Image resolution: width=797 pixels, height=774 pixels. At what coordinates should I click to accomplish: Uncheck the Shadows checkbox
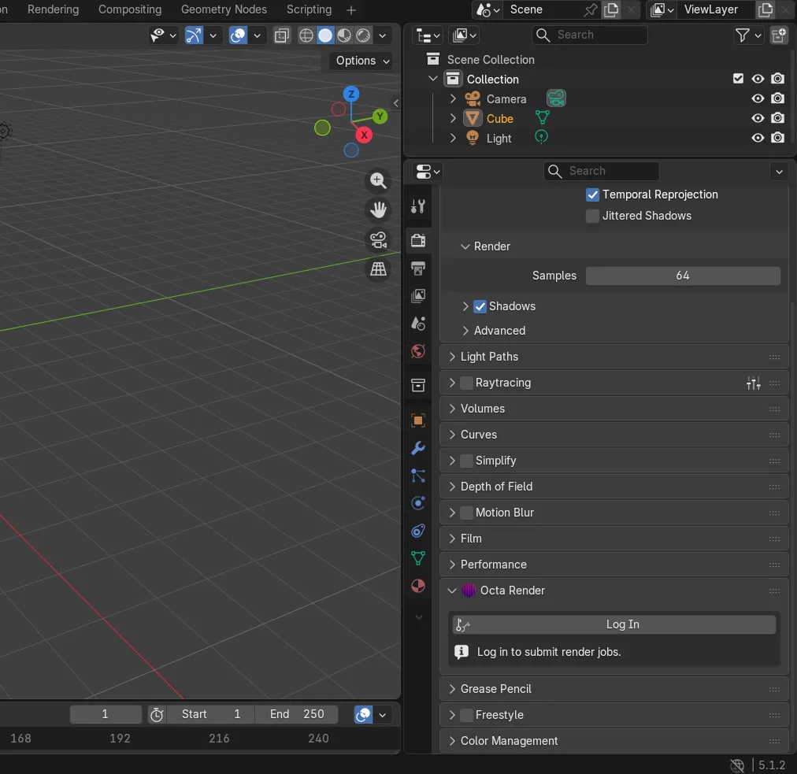pyautogui.click(x=480, y=306)
